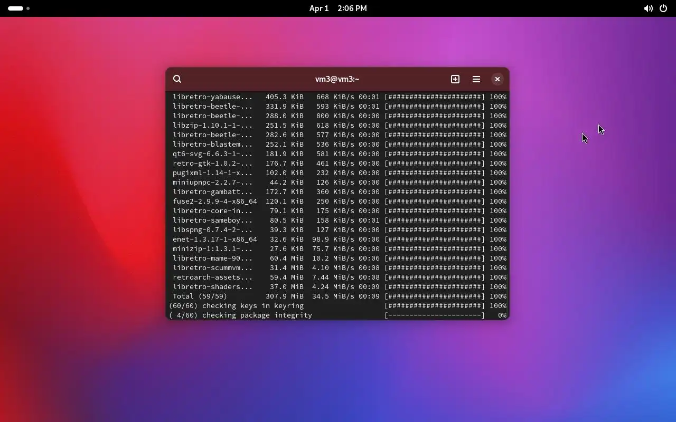Open the power menu icon
The width and height of the screenshot is (676, 422).
coord(663,8)
